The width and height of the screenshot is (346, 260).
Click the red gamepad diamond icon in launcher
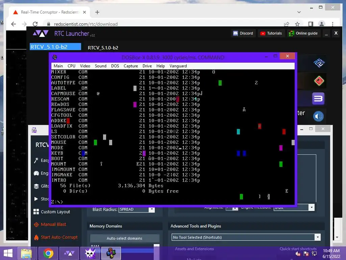[319, 81]
